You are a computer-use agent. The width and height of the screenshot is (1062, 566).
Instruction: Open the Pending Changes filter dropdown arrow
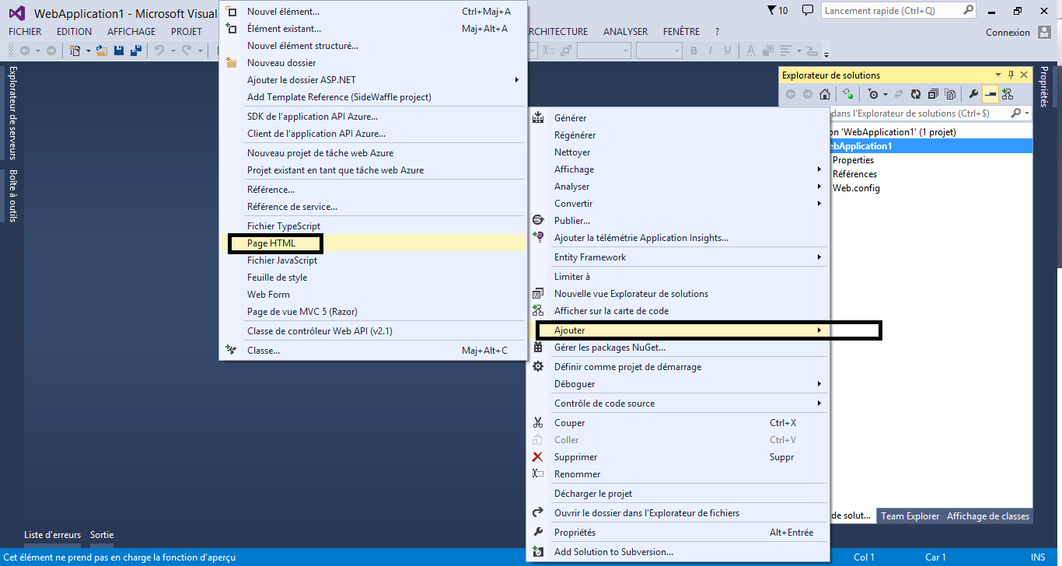[886, 94]
